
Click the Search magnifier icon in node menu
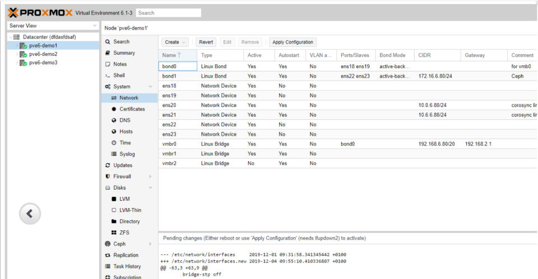coord(108,42)
